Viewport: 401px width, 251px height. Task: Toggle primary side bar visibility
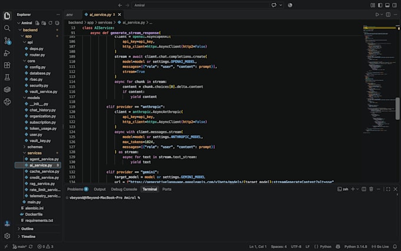tap(380, 5)
